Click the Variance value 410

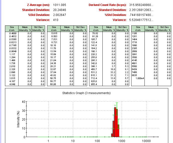[56, 20]
